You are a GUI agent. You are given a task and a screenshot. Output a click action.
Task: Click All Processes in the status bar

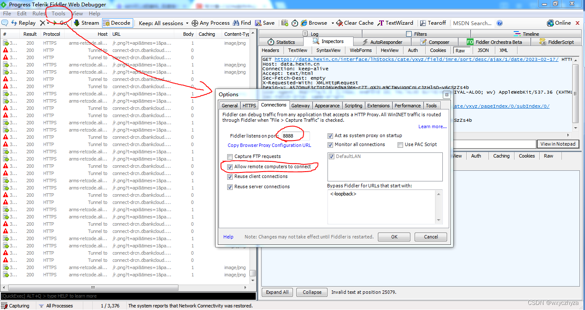(56, 306)
